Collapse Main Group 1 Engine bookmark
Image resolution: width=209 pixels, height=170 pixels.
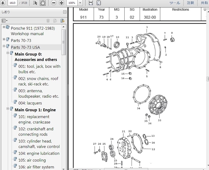click(x=8, y=109)
